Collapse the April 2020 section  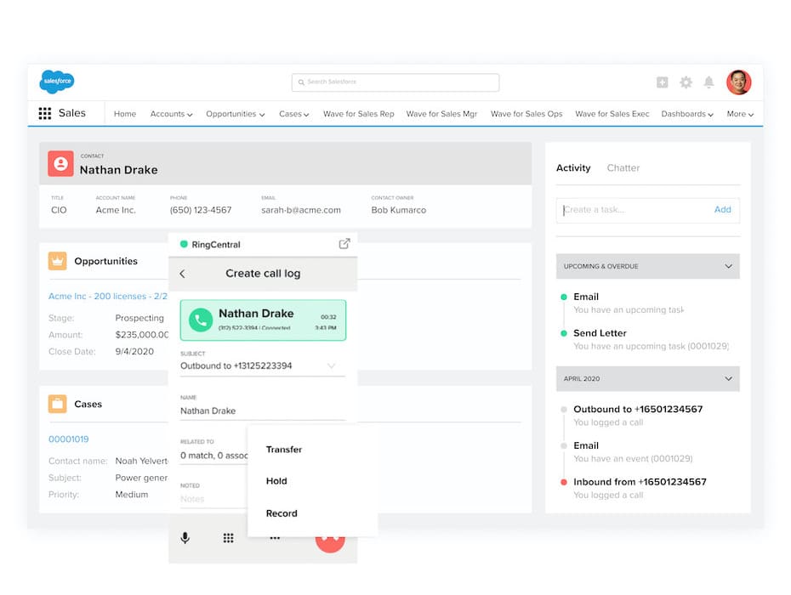tap(728, 378)
